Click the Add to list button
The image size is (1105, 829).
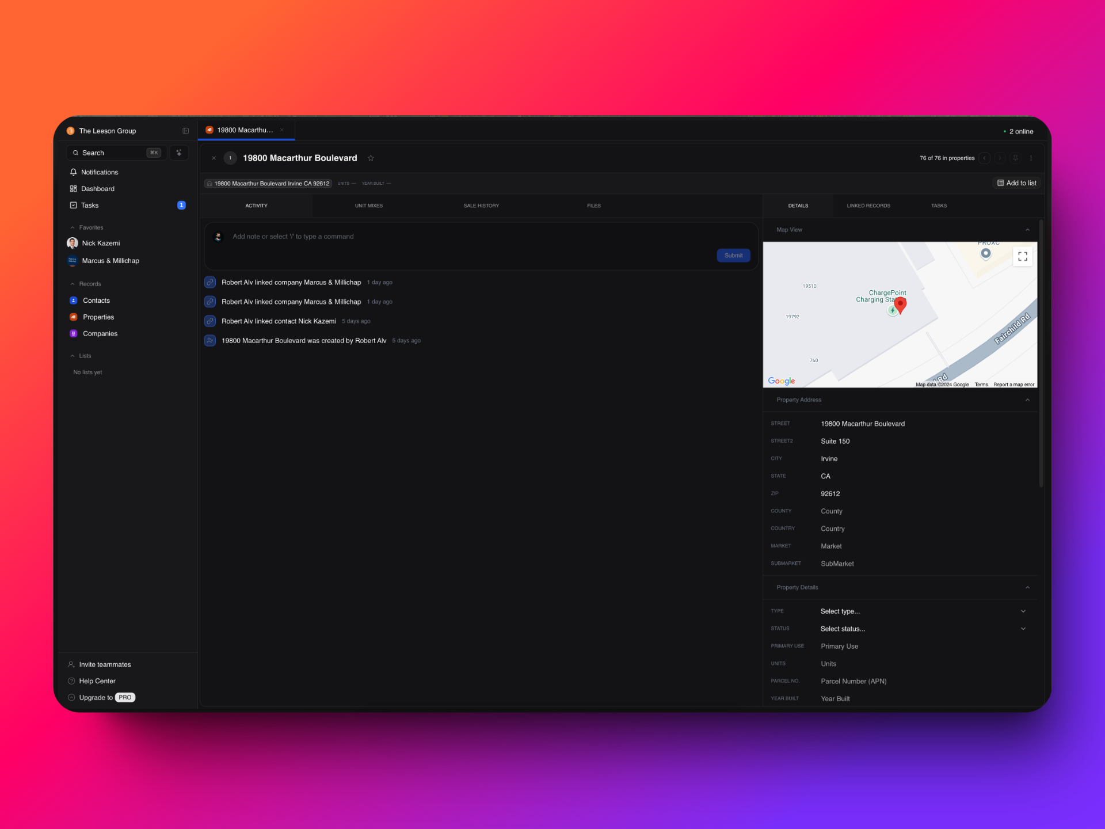[1017, 183]
